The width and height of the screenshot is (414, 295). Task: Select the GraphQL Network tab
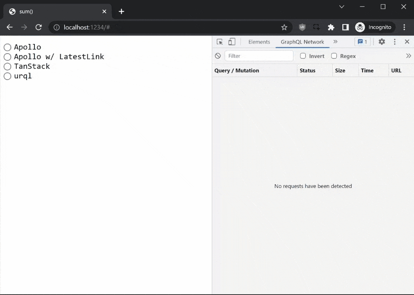pos(302,42)
